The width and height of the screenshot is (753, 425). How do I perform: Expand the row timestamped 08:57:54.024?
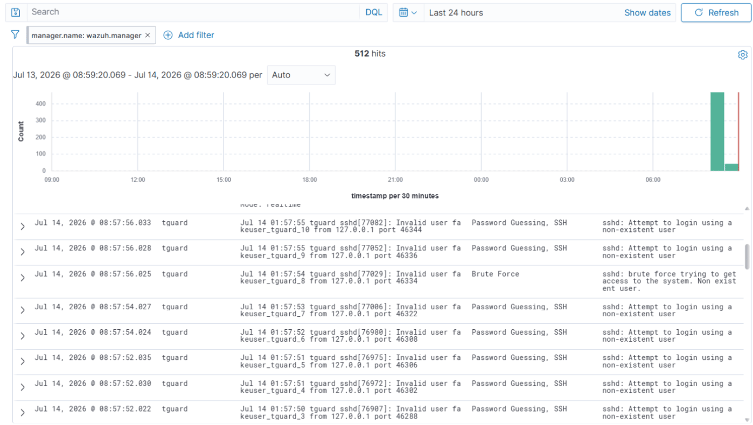[x=22, y=336]
